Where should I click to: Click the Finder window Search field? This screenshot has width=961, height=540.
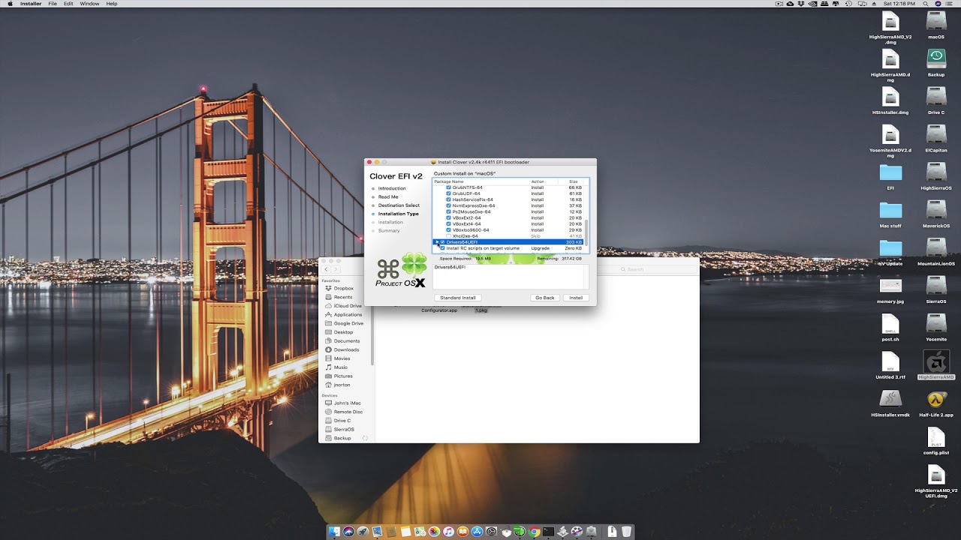pyautogui.click(x=656, y=269)
